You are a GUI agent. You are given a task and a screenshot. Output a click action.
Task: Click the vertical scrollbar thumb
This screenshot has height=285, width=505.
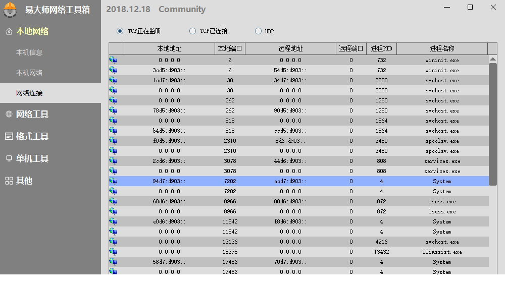[493, 124]
